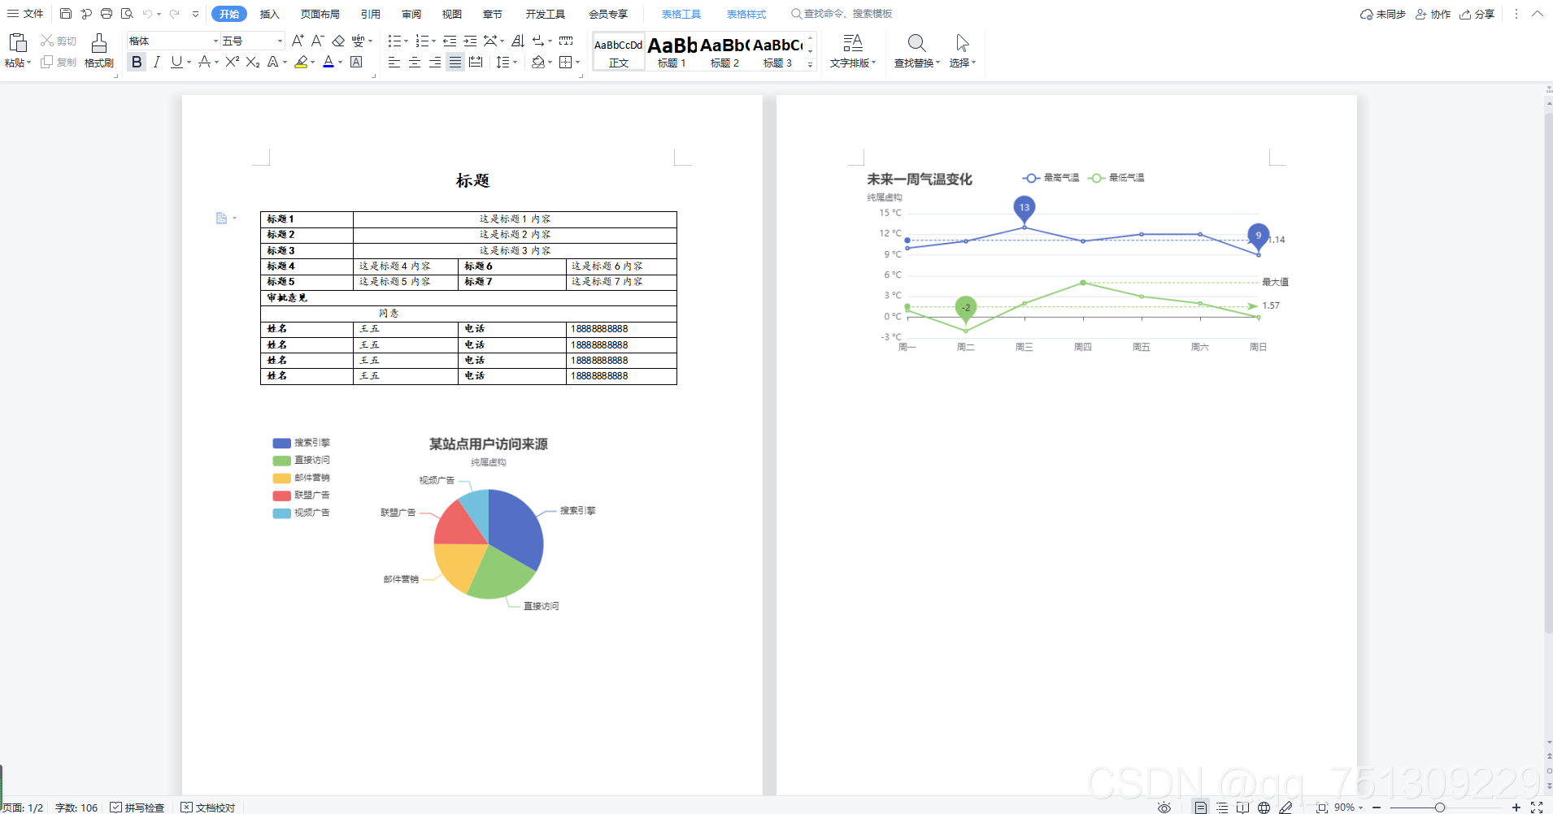
Task: Select the Format Painter (格式刷) tool
Action: 99,50
